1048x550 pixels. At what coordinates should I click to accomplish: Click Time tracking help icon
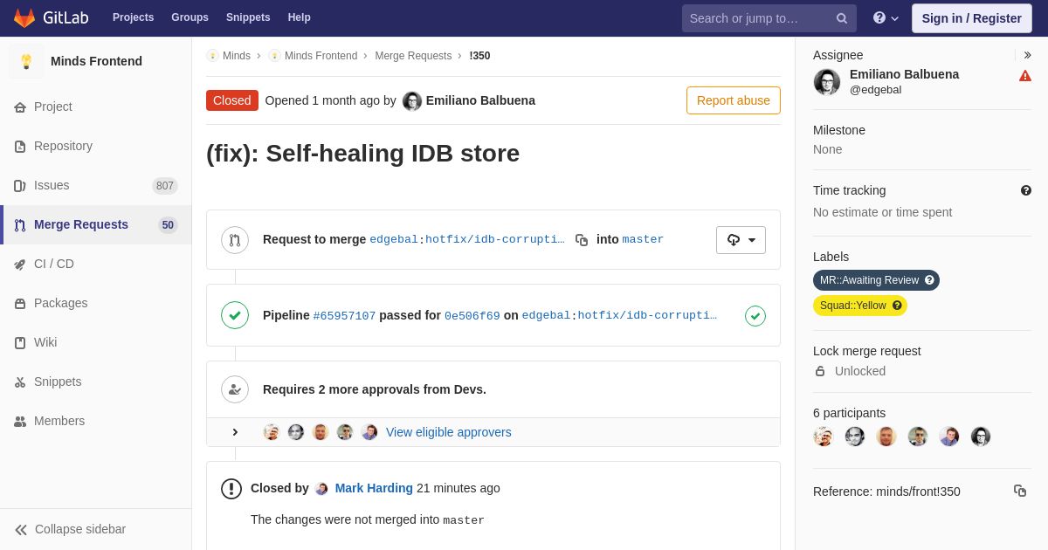[x=1026, y=190]
